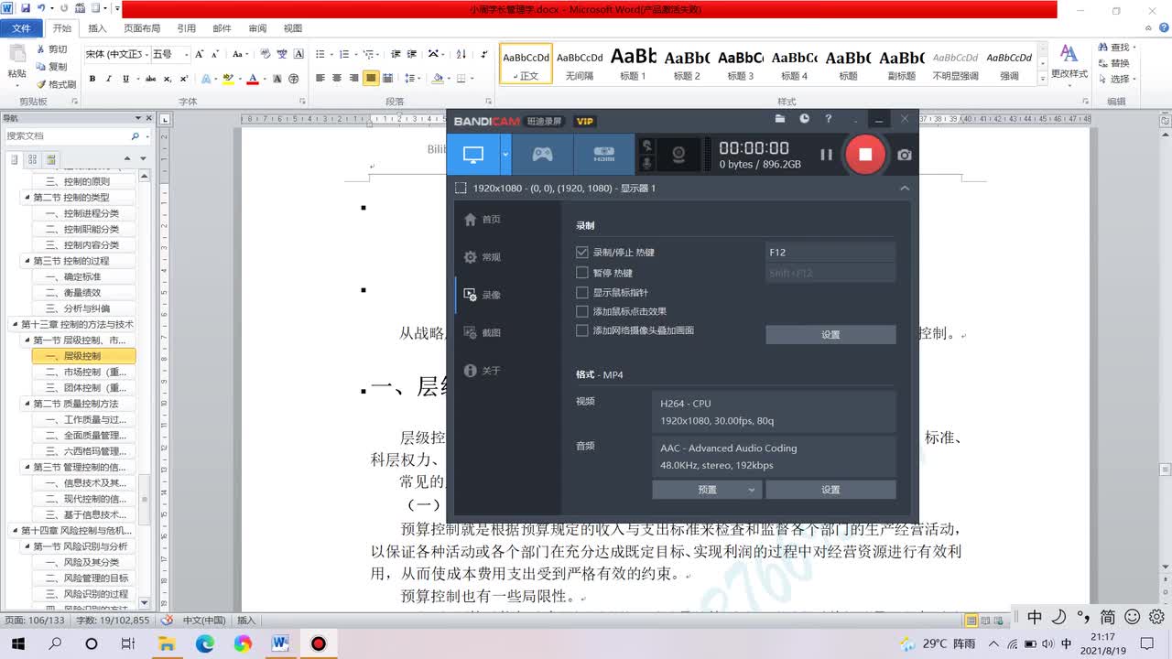The height and width of the screenshot is (659, 1172).
Task: Open Bandicam scheduled recording clock icon
Action: tap(804, 119)
